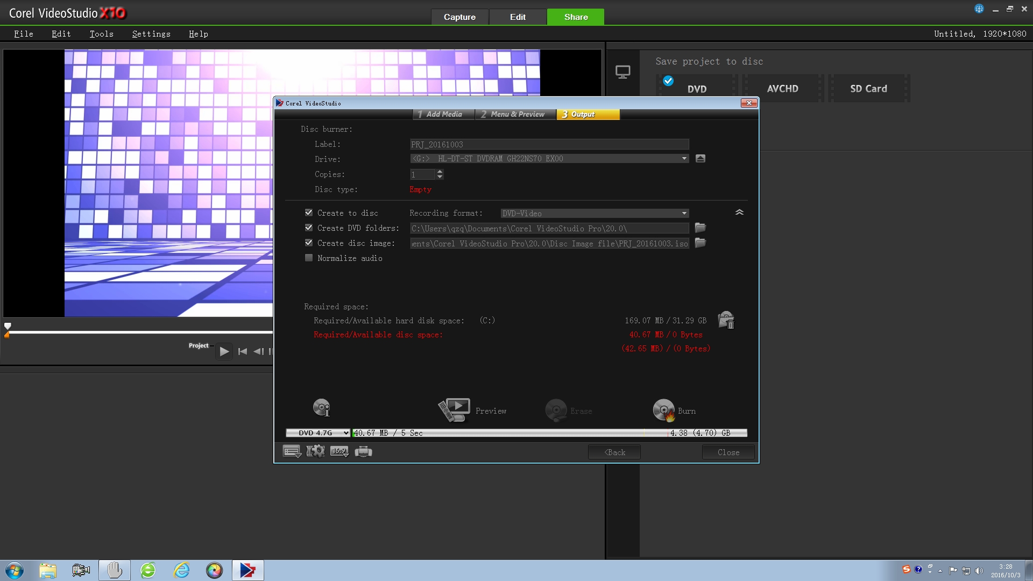The width and height of the screenshot is (1033, 581).
Task: Click the globe icon in title bar
Action: (979, 9)
